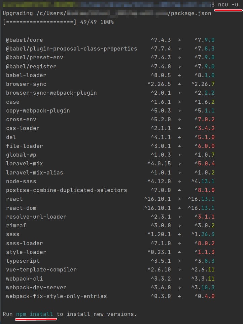Viewport: 243px width, 324px height.
Task: Click the sass-loader package name
Action: [x=24, y=243]
